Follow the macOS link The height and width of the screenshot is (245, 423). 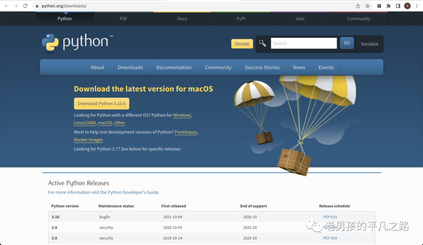click(x=105, y=122)
